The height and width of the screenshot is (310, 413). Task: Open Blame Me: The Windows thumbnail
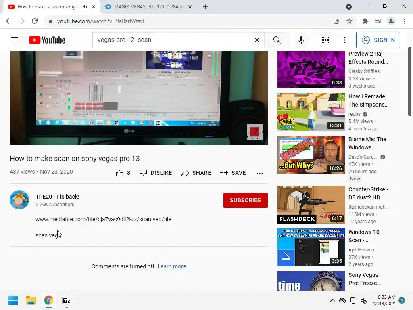pyautogui.click(x=311, y=155)
